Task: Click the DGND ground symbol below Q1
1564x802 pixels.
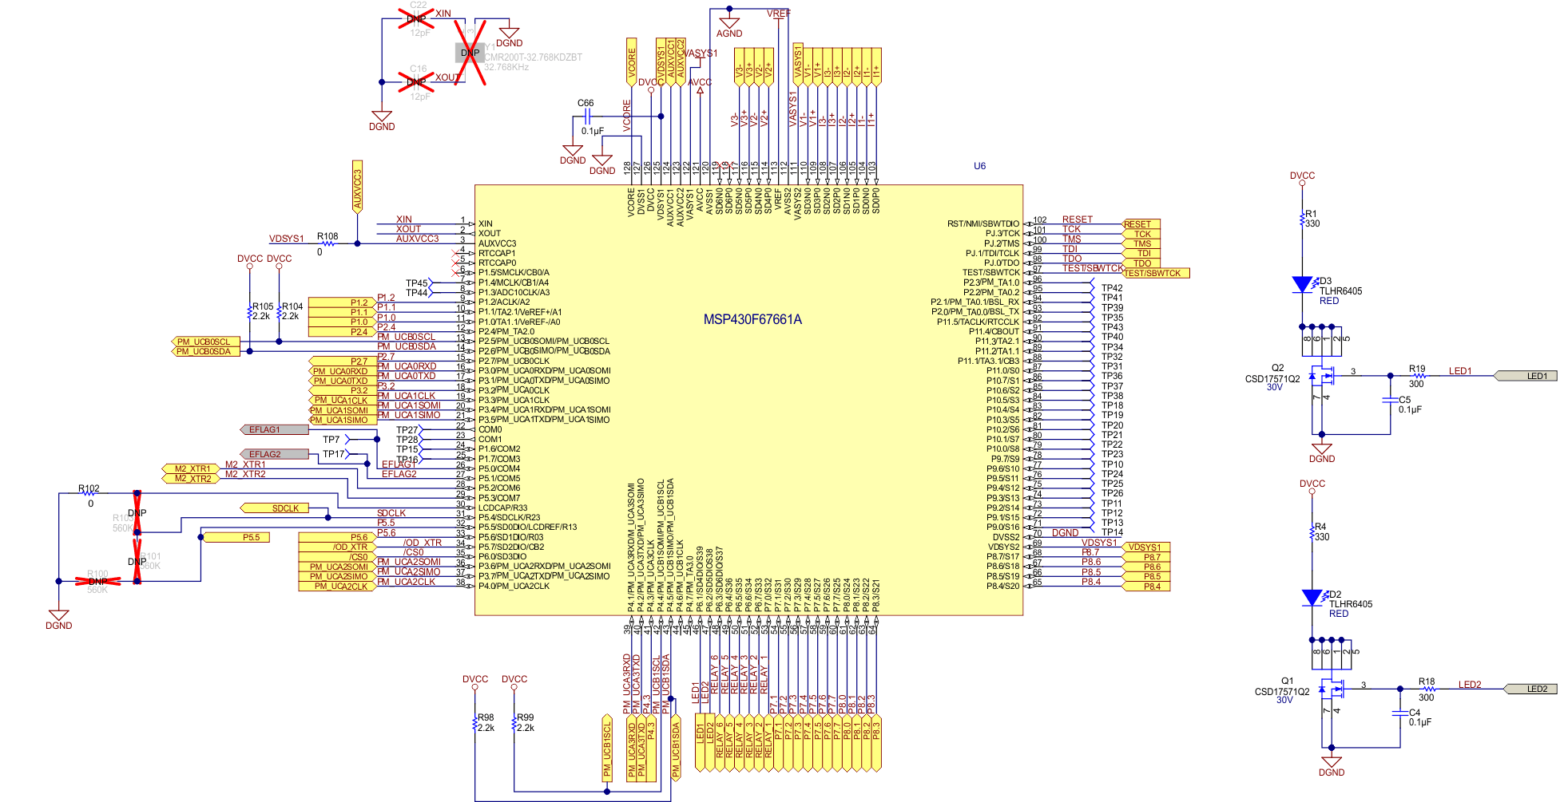Action: coord(1332,763)
